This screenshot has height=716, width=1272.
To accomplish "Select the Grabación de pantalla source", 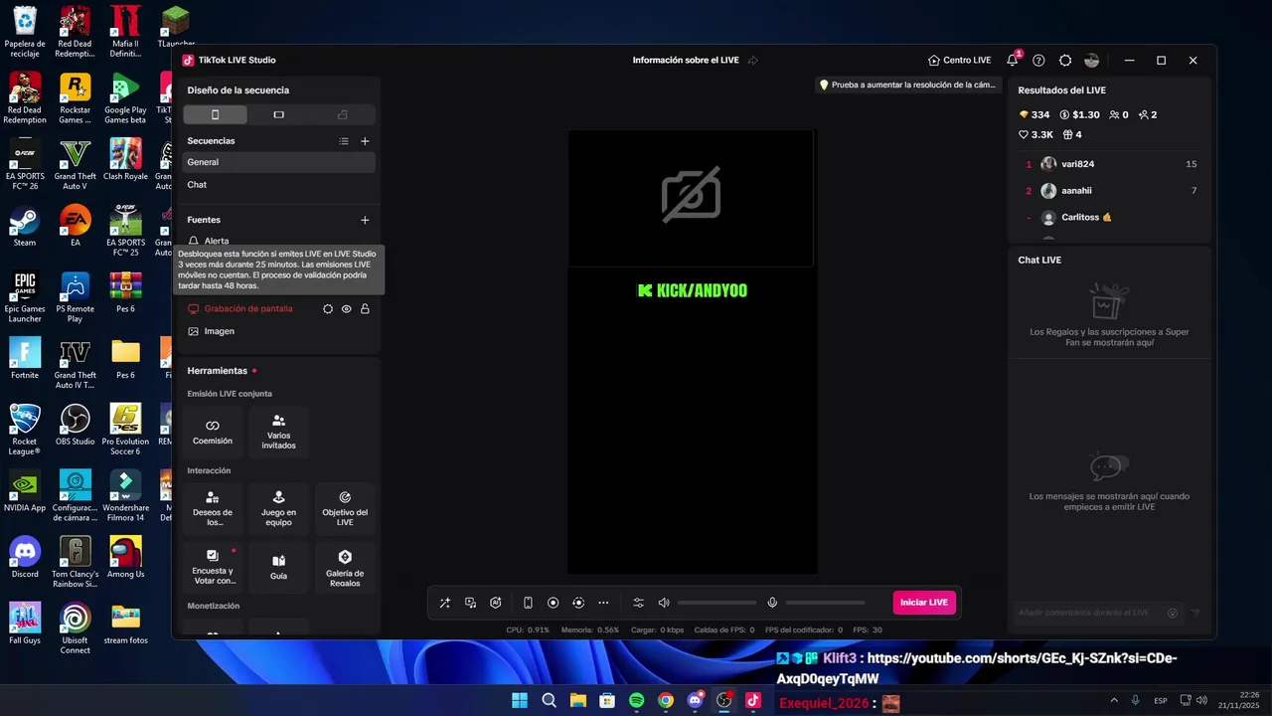I will [x=248, y=309].
